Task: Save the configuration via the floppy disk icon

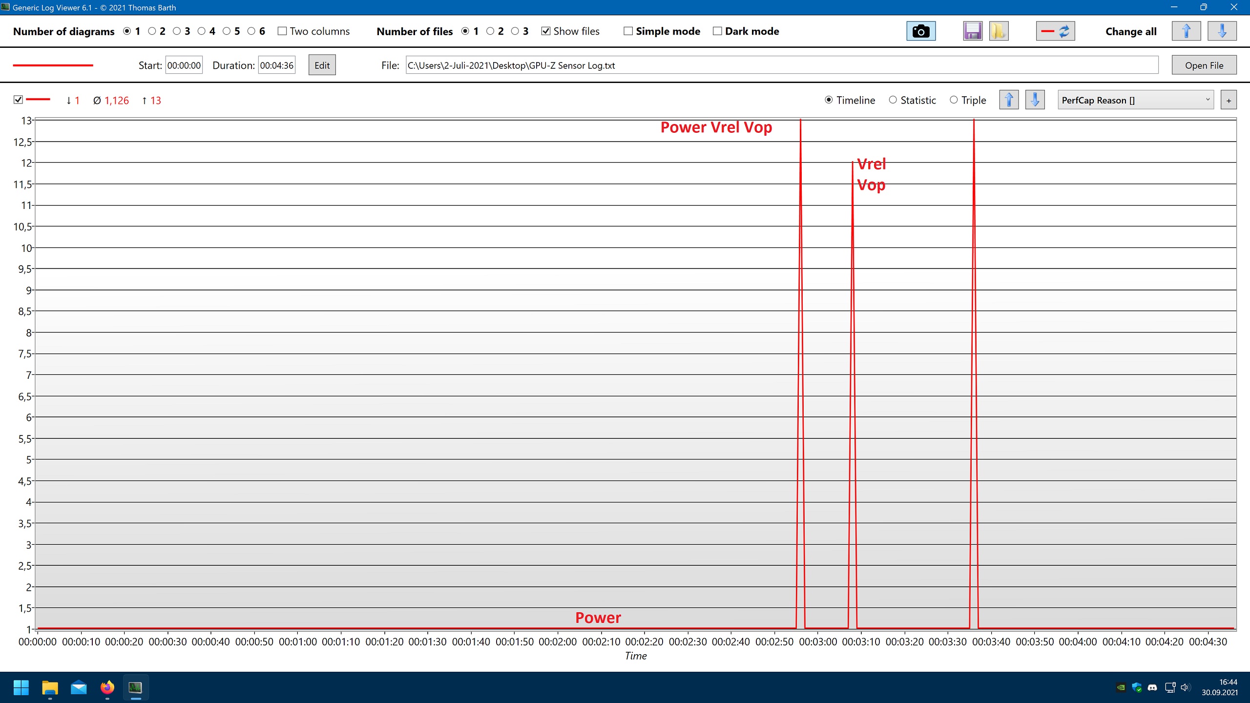Action: [973, 31]
